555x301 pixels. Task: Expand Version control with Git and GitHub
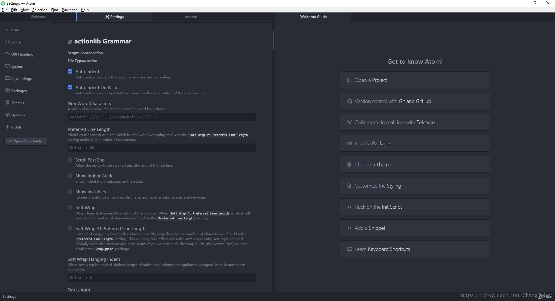415,101
